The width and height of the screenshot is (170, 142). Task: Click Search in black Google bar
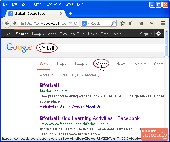tap(22, 34)
